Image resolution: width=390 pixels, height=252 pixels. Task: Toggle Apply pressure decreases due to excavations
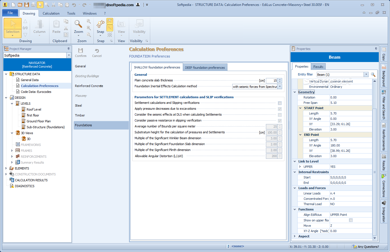click(280, 109)
